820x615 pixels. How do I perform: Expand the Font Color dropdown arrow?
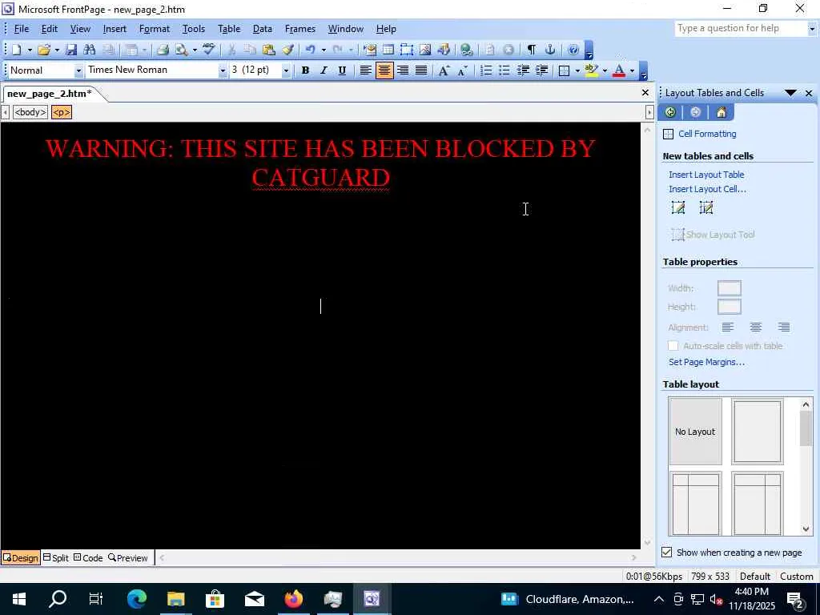[633, 70]
